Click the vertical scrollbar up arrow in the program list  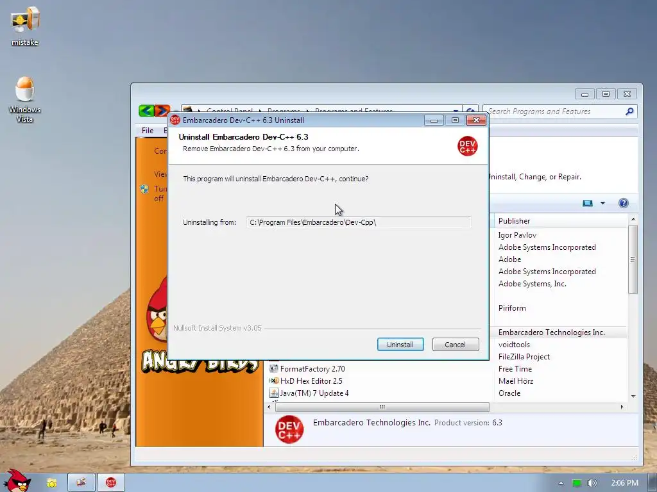[633, 219]
